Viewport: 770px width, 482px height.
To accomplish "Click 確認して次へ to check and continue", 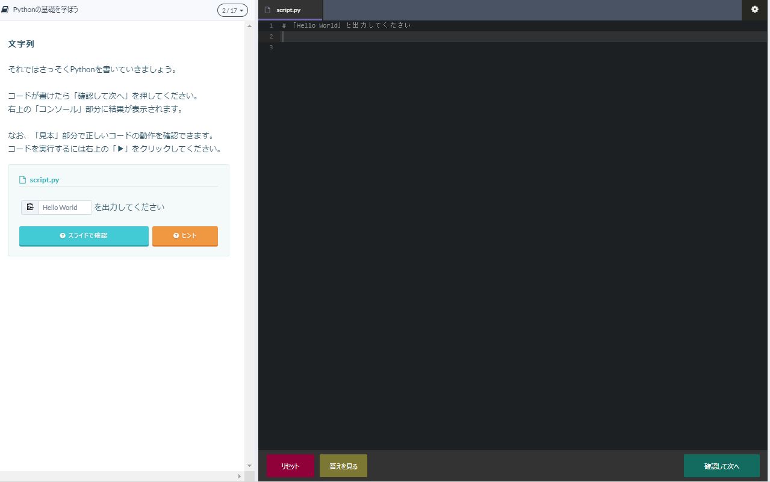I will click(x=721, y=466).
